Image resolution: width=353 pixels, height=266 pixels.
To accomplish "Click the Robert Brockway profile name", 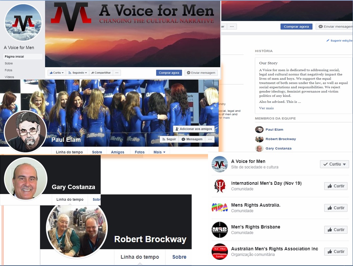I will pos(150,239).
